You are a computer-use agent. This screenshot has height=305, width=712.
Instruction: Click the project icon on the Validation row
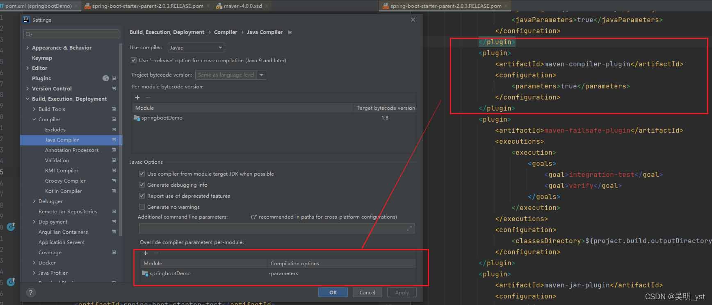pos(114,160)
